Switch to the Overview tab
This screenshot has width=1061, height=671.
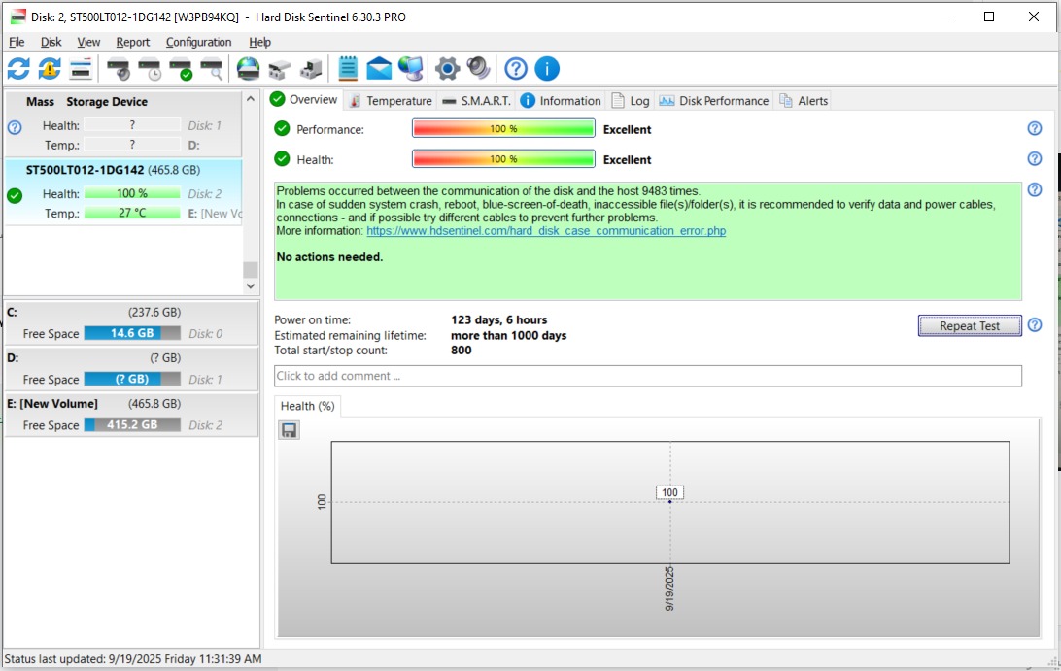coord(304,99)
